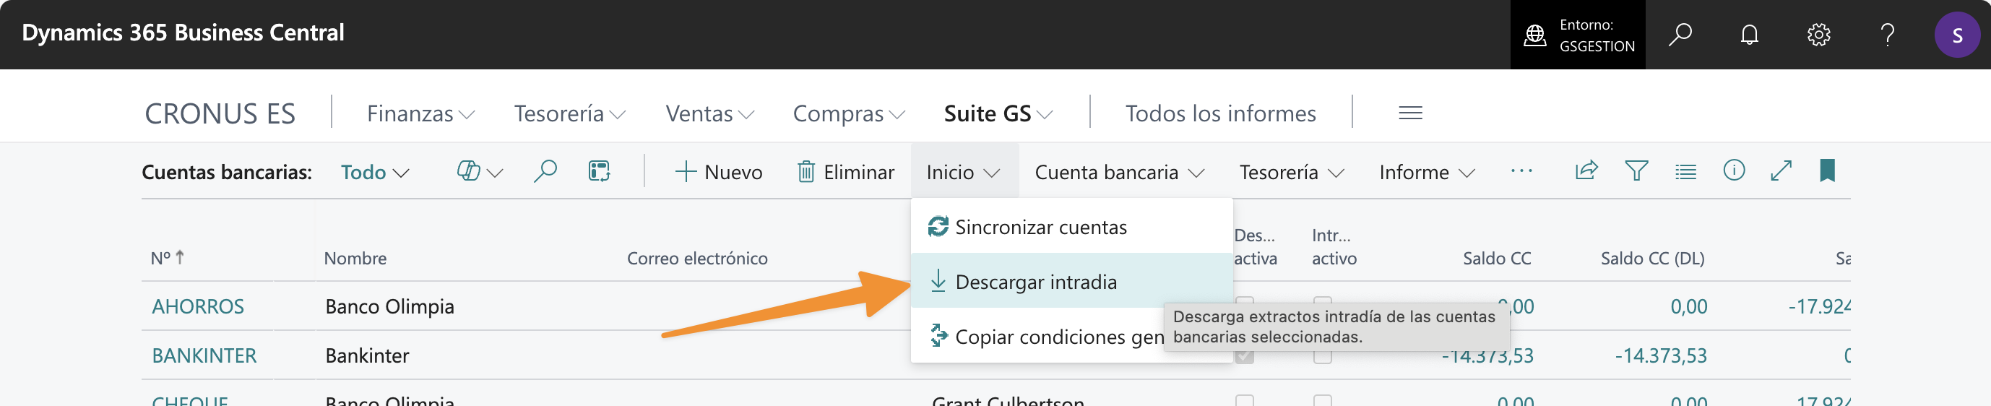Screen dimensions: 1991x406
Task: Click the Saldo CC column header
Action: 1496,259
